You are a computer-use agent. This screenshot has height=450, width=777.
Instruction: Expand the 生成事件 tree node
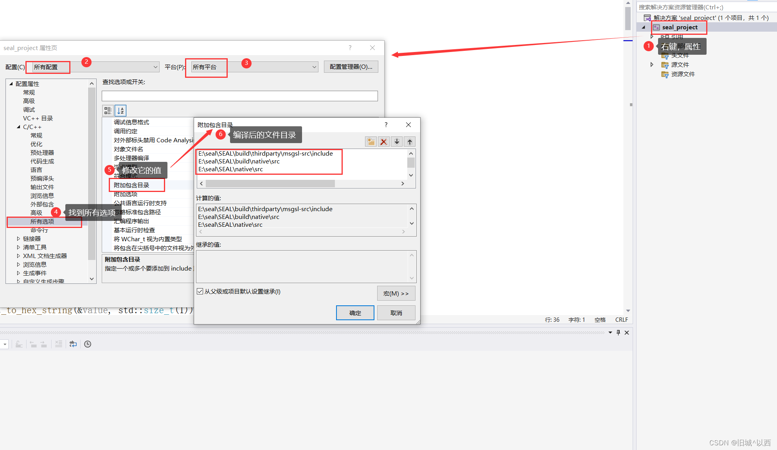(18, 273)
